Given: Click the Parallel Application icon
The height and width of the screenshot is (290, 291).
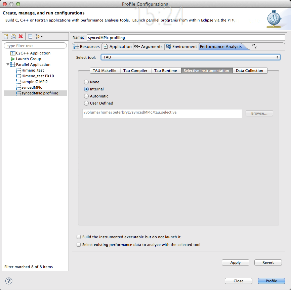Looking at the screenshot, I should pyautogui.click(x=13, y=65).
